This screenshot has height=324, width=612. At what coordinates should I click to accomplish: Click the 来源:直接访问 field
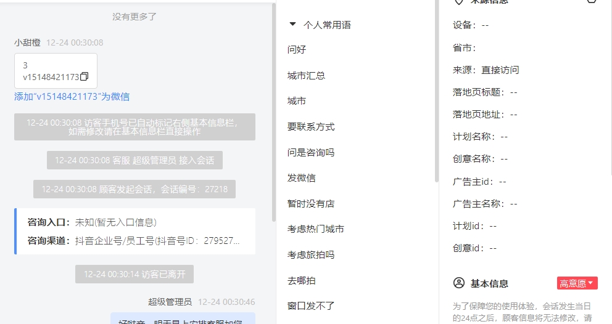[x=486, y=70]
